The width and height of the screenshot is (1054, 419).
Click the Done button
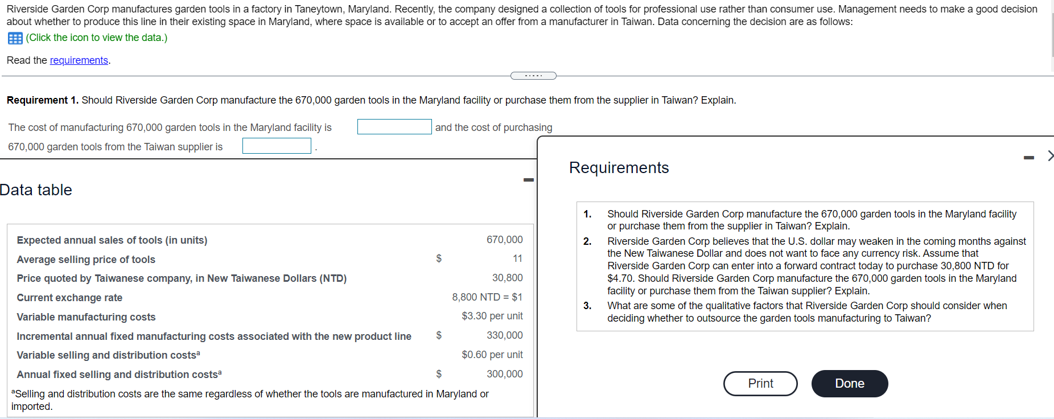(850, 384)
